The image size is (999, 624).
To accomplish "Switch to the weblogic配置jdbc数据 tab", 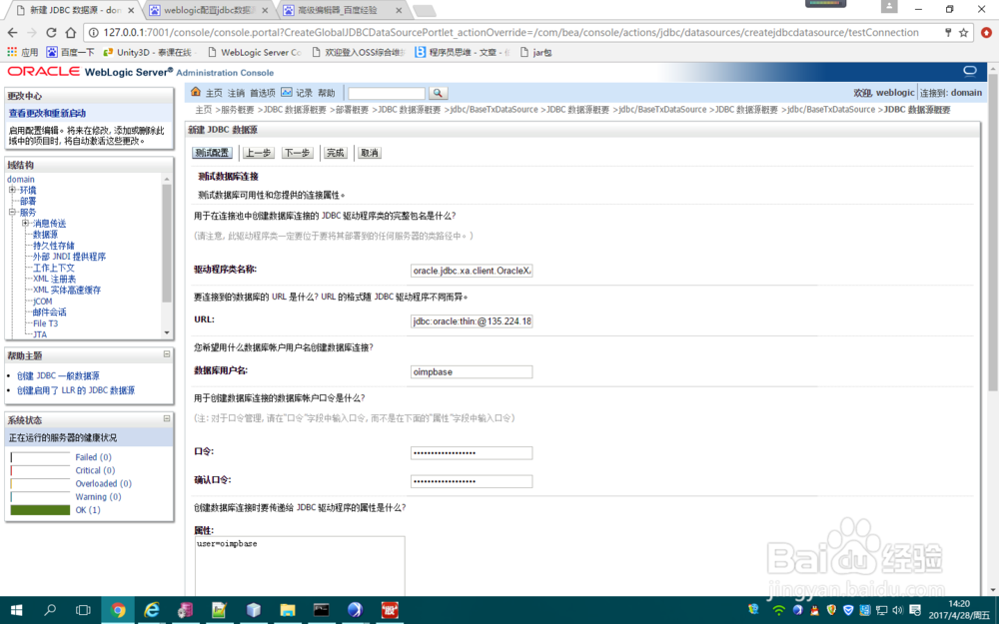I will [x=210, y=10].
